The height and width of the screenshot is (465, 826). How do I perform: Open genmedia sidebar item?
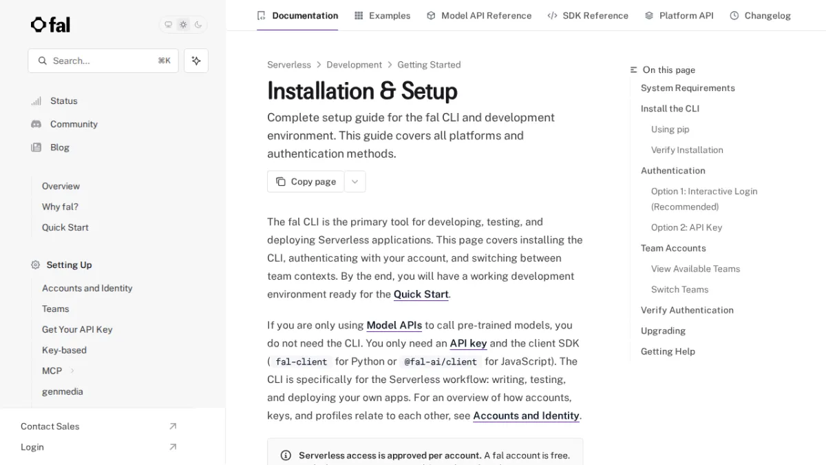[x=62, y=391]
